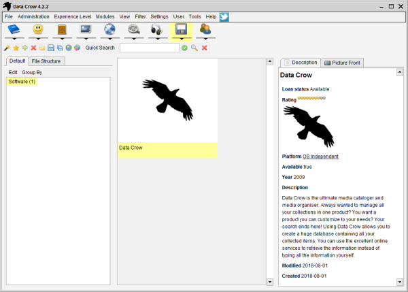Open the Contact Persons people module icon
The image size is (408, 292).
click(x=205, y=29)
